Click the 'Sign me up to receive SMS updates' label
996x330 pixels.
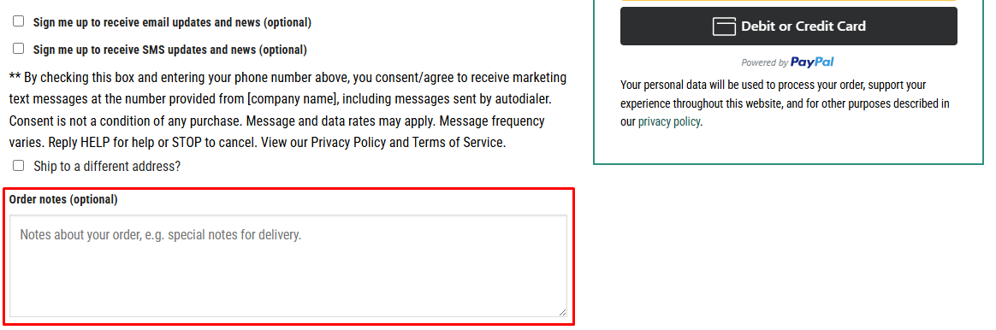click(x=170, y=50)
